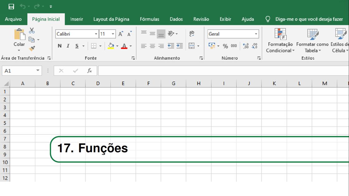The height and width of the screenshot is (196, 349).
Task: Open the Arquivo tab
Action: coord(13,19)
